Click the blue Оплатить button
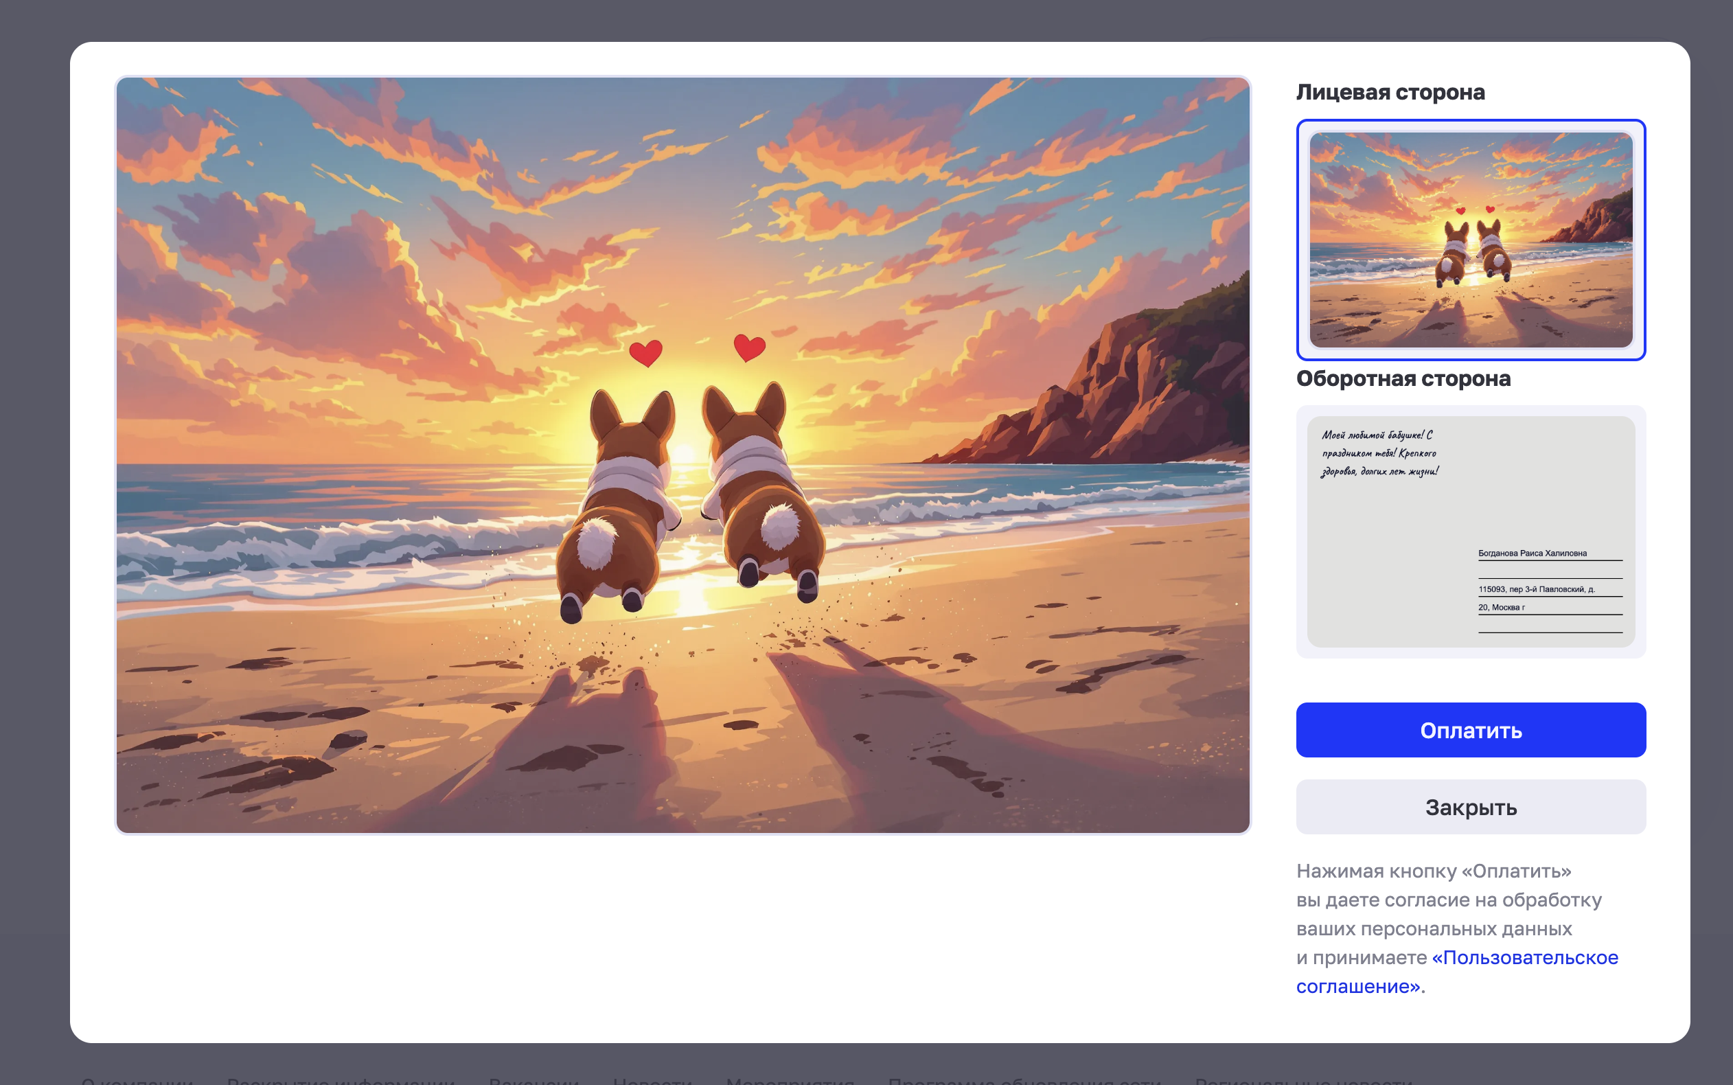 [1471, 730]
